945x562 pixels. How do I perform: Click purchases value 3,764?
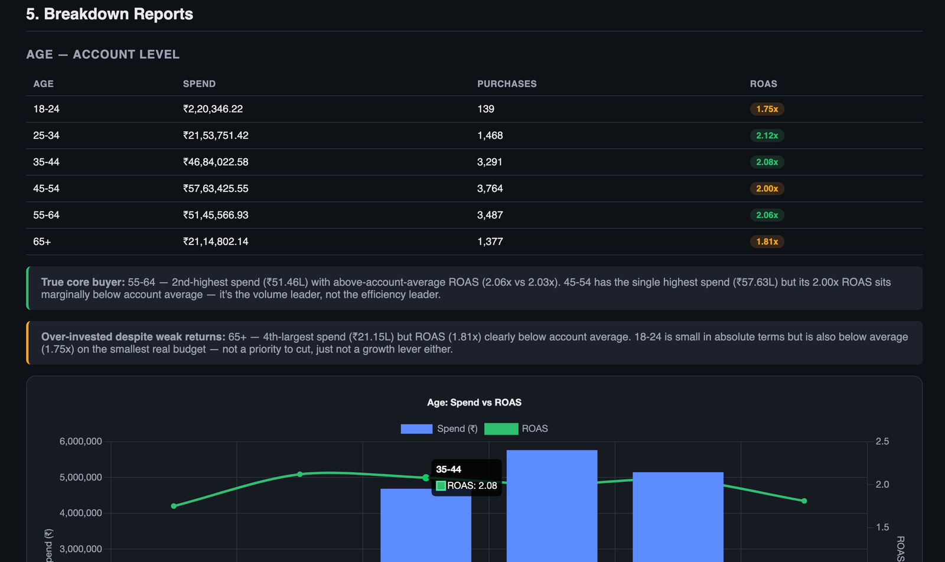coord(490,189)
